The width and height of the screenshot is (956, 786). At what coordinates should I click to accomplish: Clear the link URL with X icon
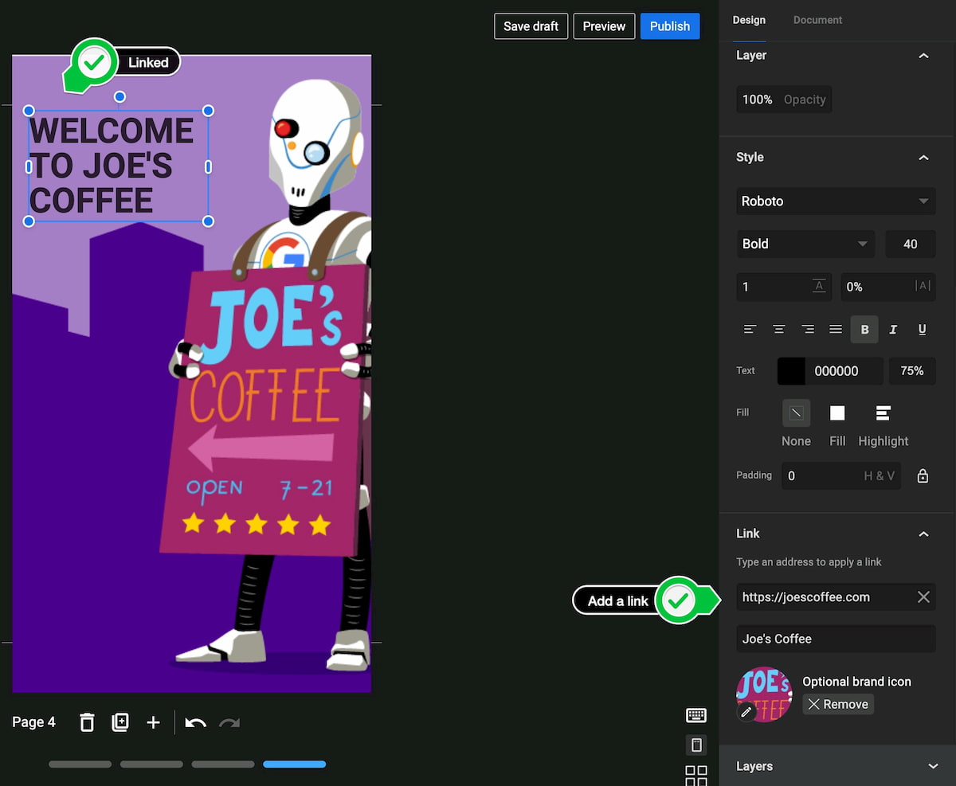tap(923, 597)
